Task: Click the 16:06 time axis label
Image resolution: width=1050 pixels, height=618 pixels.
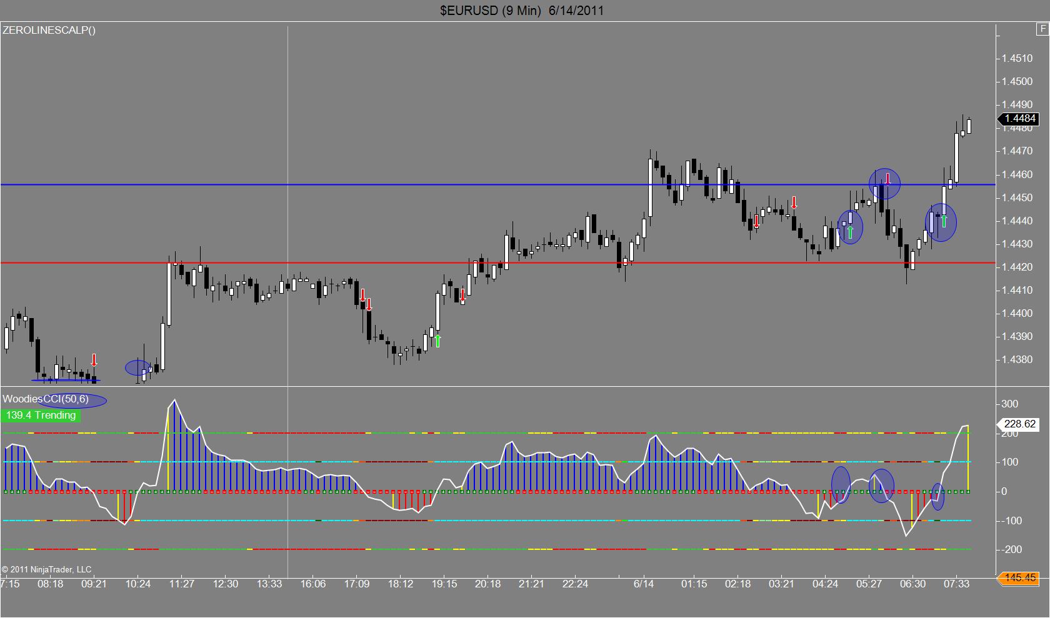Action: [313, 584]
